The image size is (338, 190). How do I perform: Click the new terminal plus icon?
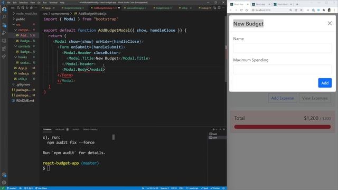tap(213, 129)
